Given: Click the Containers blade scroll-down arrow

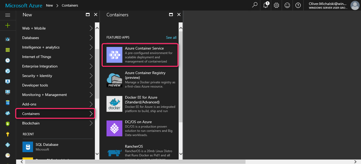Looking at the screenshot, I should (181, 153).
